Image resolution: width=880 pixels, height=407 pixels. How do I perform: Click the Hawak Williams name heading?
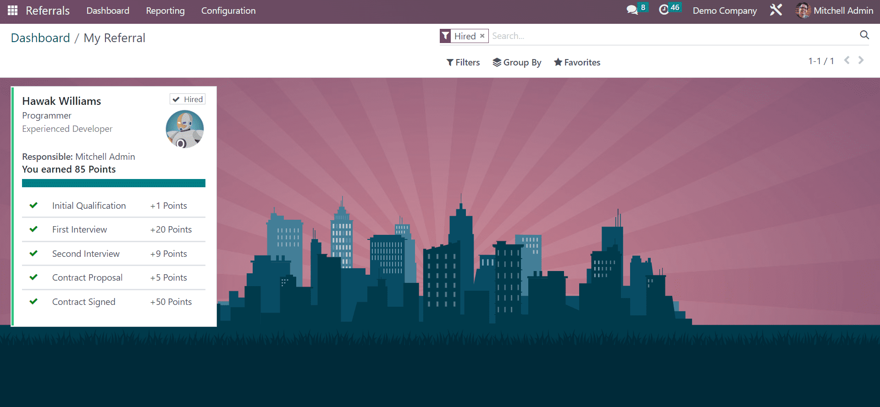[61, 101]
